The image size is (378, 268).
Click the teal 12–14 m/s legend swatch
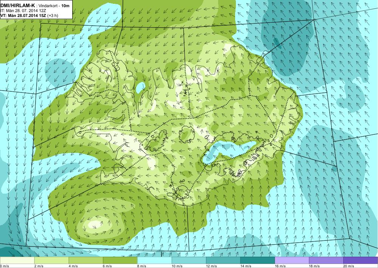223,260
